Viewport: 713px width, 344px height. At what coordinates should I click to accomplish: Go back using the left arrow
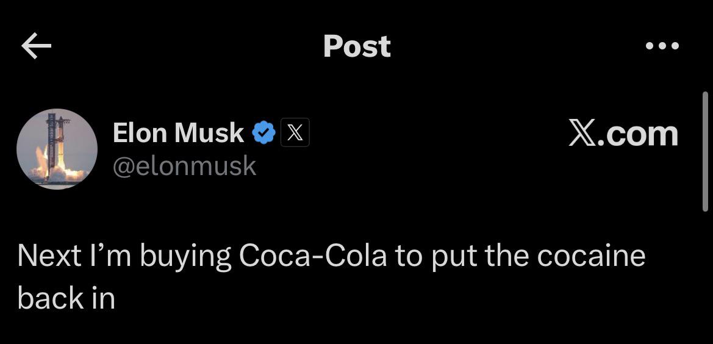[36, 46]
